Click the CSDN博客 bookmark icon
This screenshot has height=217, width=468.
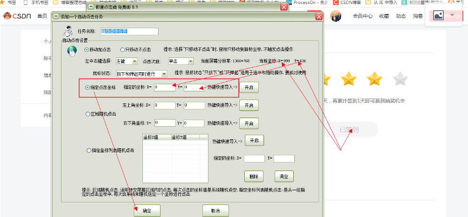click(336, 3)
